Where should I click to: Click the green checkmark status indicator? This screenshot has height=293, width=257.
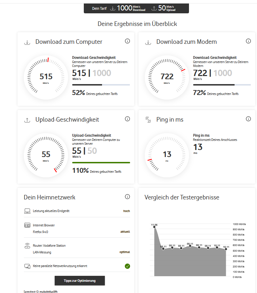pyautogui.click(x=127, y=266)
